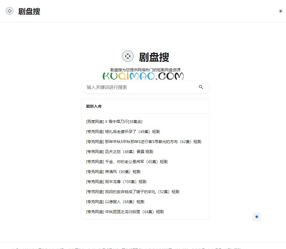The width and height of the screenshot is (286, 249).
Task: Open 我本龙尊 (100集) 短剧 entry
Action: (116, 182)
